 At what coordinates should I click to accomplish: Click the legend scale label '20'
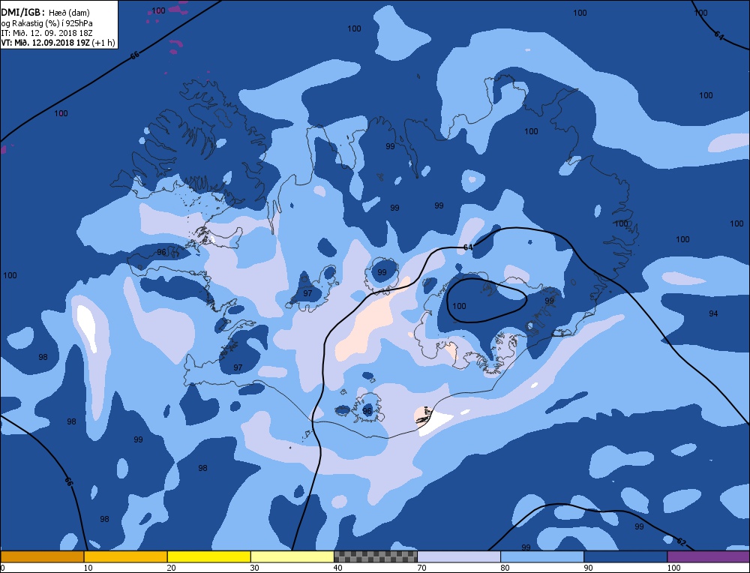click(x=171, y=568)
